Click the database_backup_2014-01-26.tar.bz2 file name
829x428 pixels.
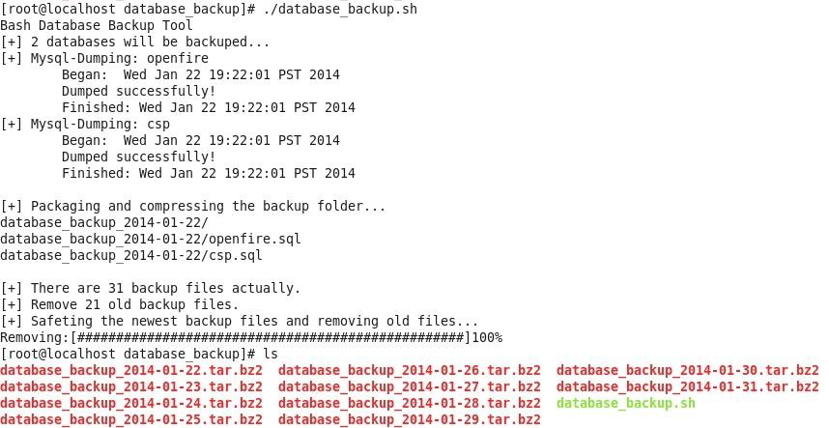click(410, 371)
